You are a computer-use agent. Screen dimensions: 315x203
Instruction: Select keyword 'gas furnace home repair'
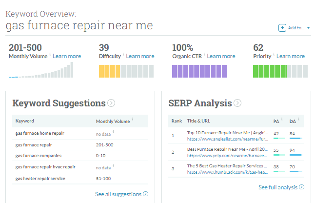pyautogui.click(x=40, y=133)
